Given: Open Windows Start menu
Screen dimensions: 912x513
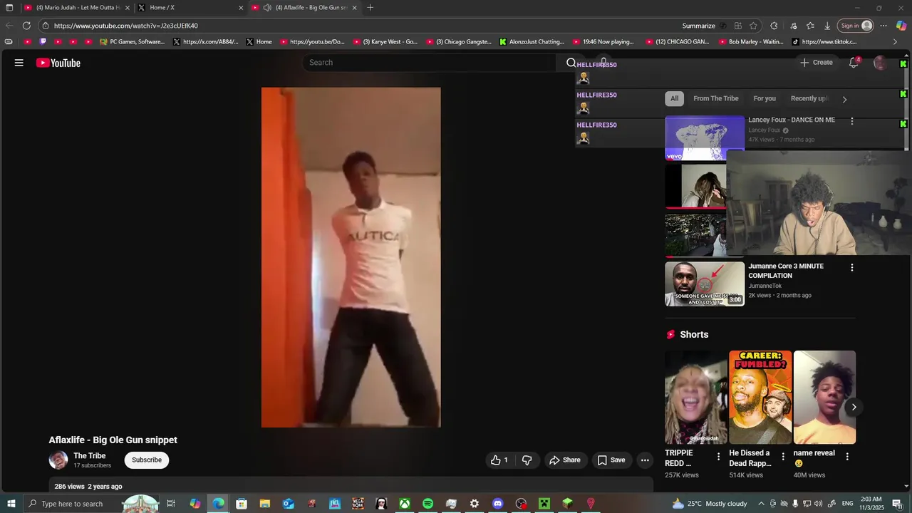Looking at the screenshot, I should point(11,504).
